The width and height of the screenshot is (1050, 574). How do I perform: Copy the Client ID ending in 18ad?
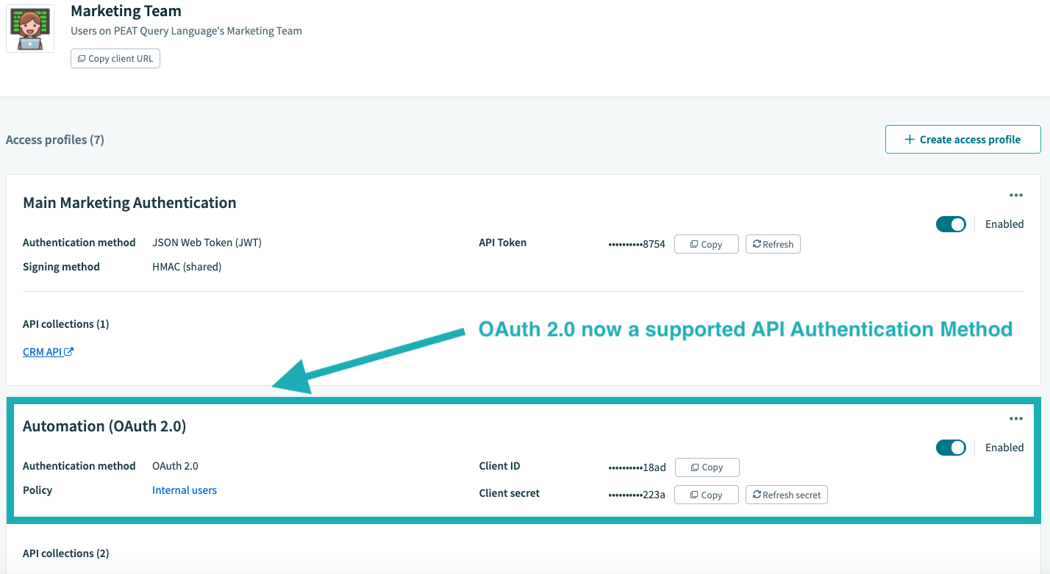[707, 467]
